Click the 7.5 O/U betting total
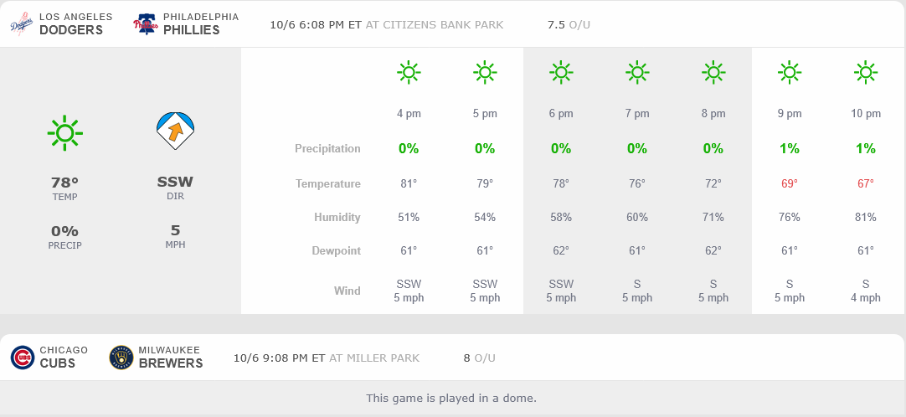 pyautogui.click(x=568, y=24)
